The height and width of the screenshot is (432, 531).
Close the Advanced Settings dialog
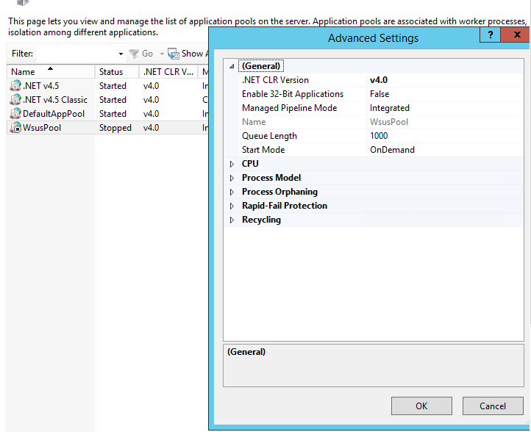pyautogui.click(x=517, y=35)
